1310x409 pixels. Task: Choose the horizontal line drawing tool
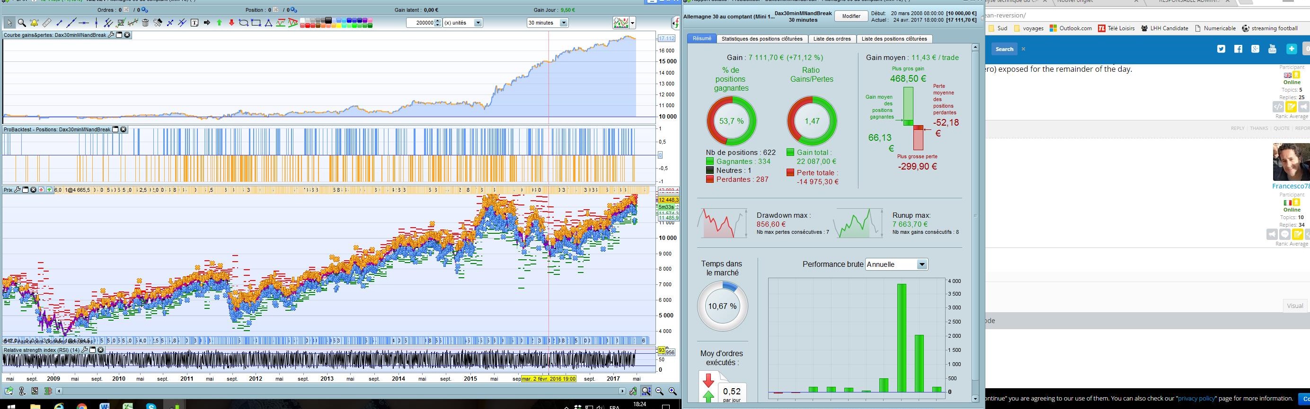[84, 23]
